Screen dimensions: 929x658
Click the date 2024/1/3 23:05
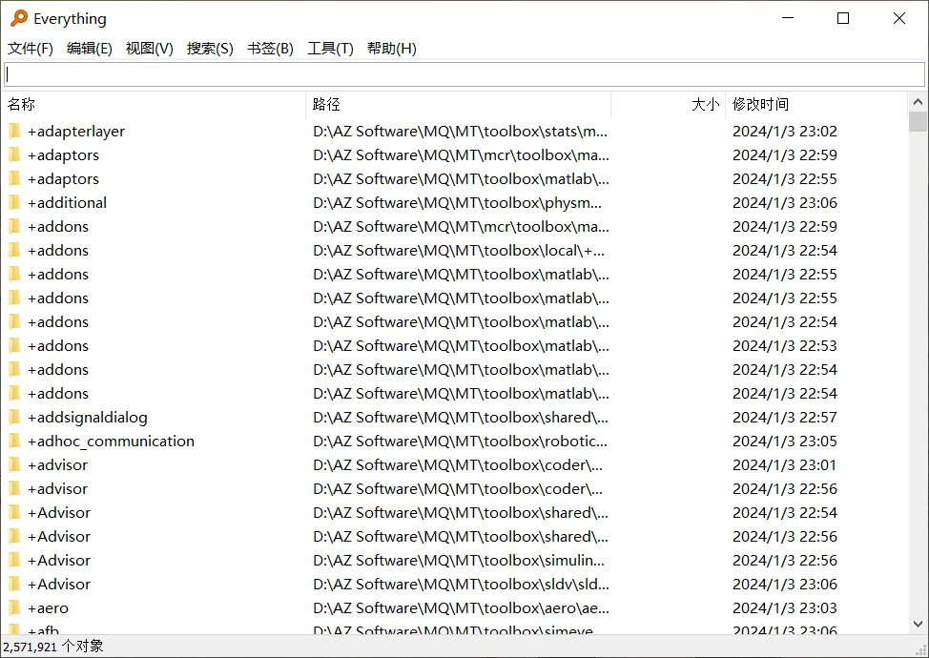pos(784,441)
